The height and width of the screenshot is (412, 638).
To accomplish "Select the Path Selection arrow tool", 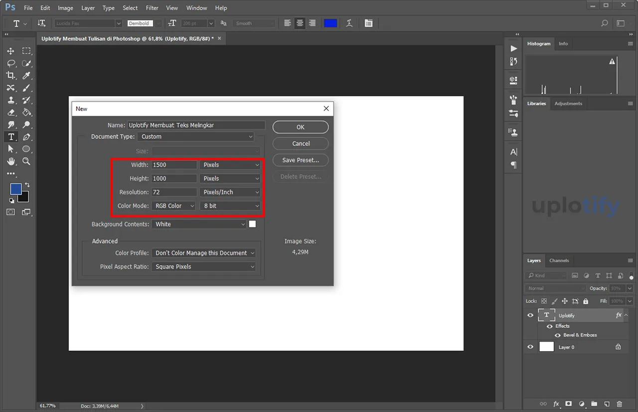I will pos(10,149).
